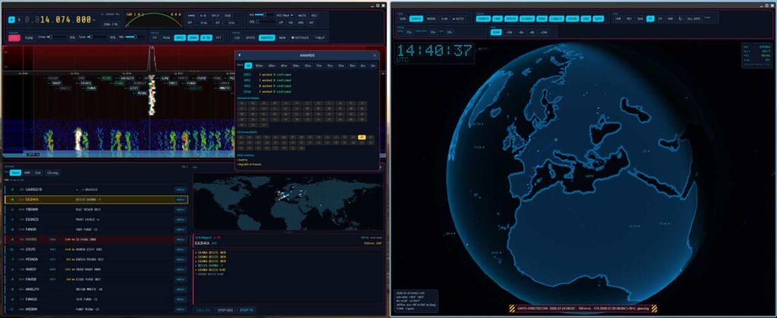Toggle the ORBITS layer

point(483,19)
